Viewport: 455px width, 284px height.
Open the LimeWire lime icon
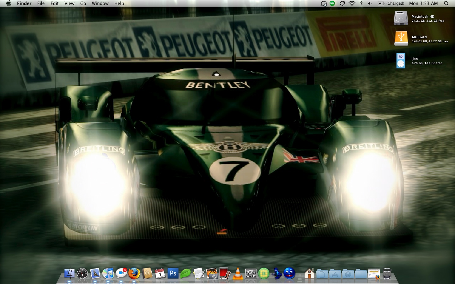coord(264,273)
